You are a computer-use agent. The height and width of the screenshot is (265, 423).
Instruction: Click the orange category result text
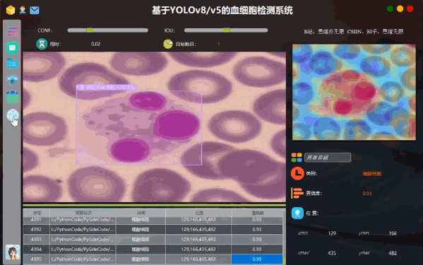tap(372, 174)
